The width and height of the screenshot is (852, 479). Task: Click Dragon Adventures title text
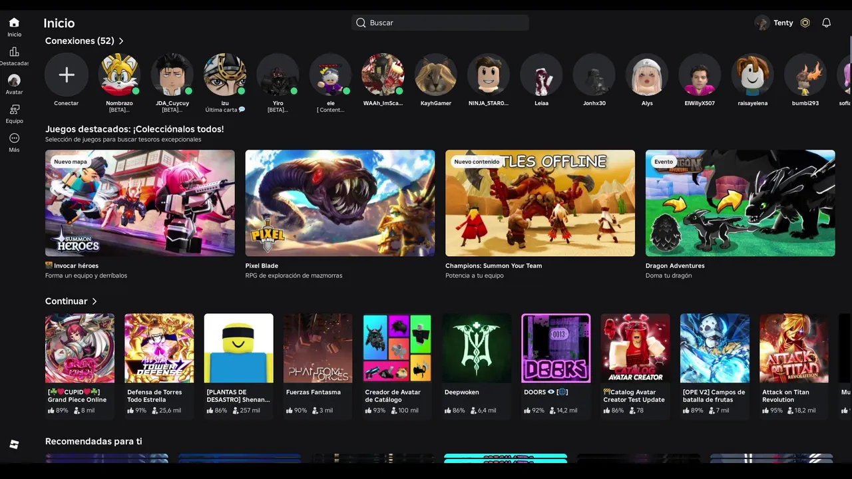pos(675,265)
